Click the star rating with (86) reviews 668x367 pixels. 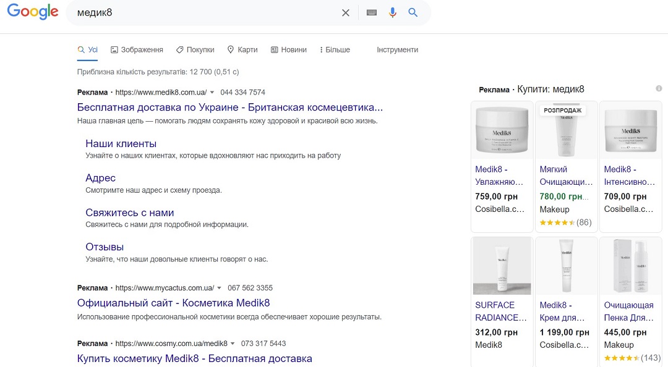(x=566, y=222)
